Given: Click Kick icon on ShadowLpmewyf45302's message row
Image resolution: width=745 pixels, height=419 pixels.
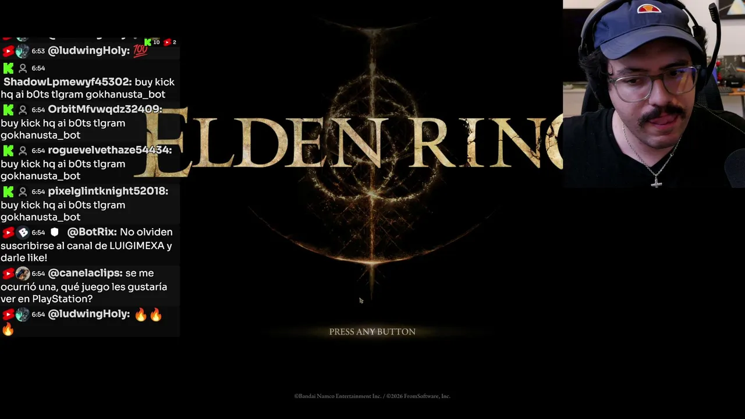Looking at the screenshot, I should 8,68.
